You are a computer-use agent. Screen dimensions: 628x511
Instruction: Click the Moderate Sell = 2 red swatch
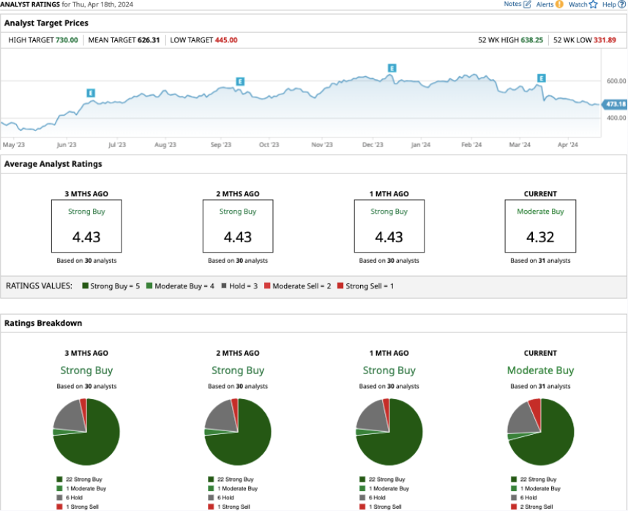pos(267,286)
